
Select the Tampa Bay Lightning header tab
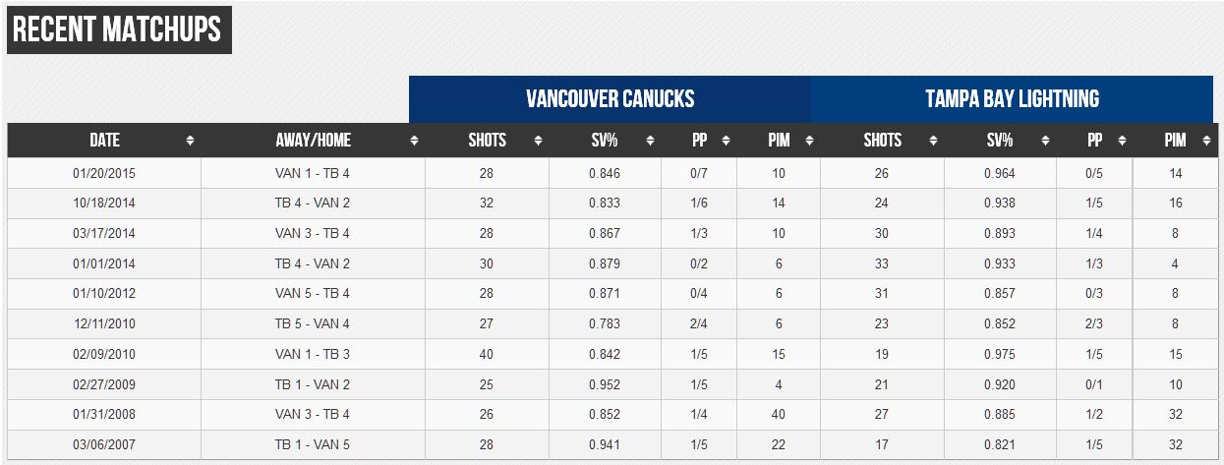pos(1012,99)
